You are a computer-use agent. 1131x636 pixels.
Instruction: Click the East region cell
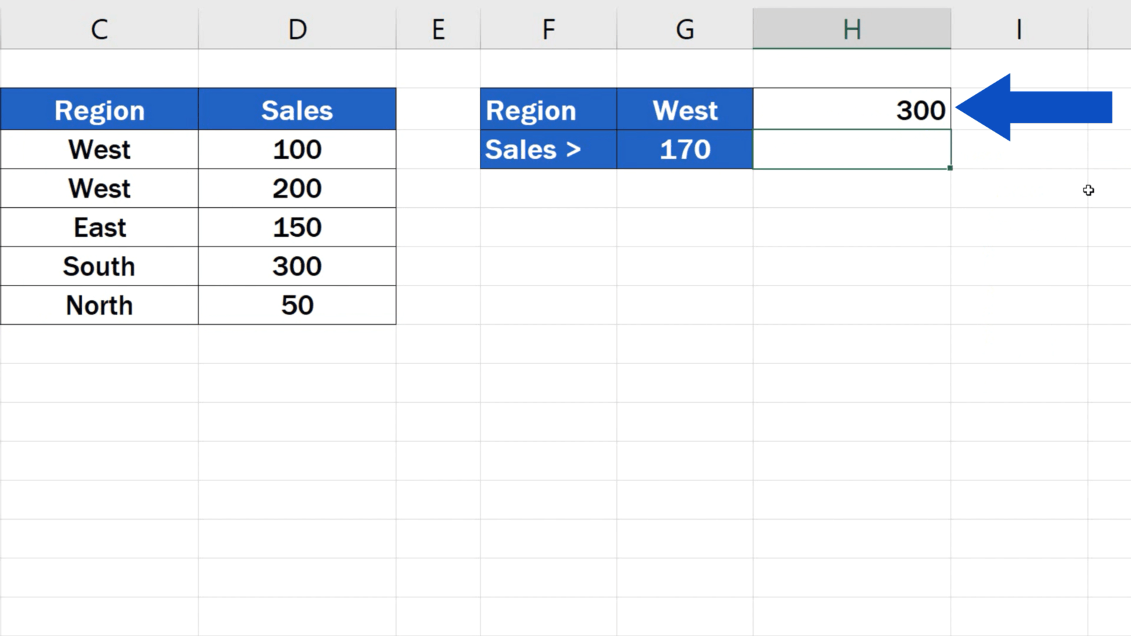tap(100, 227)
